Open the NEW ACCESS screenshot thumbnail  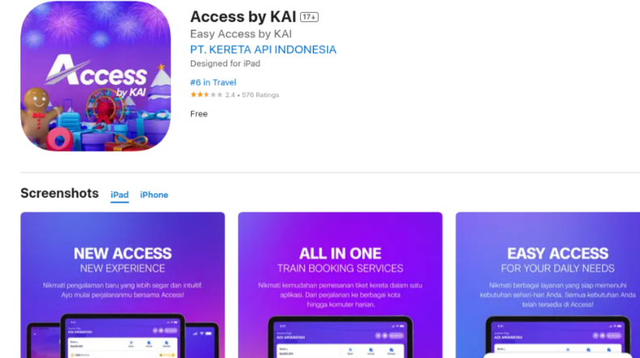coord(122,285)
